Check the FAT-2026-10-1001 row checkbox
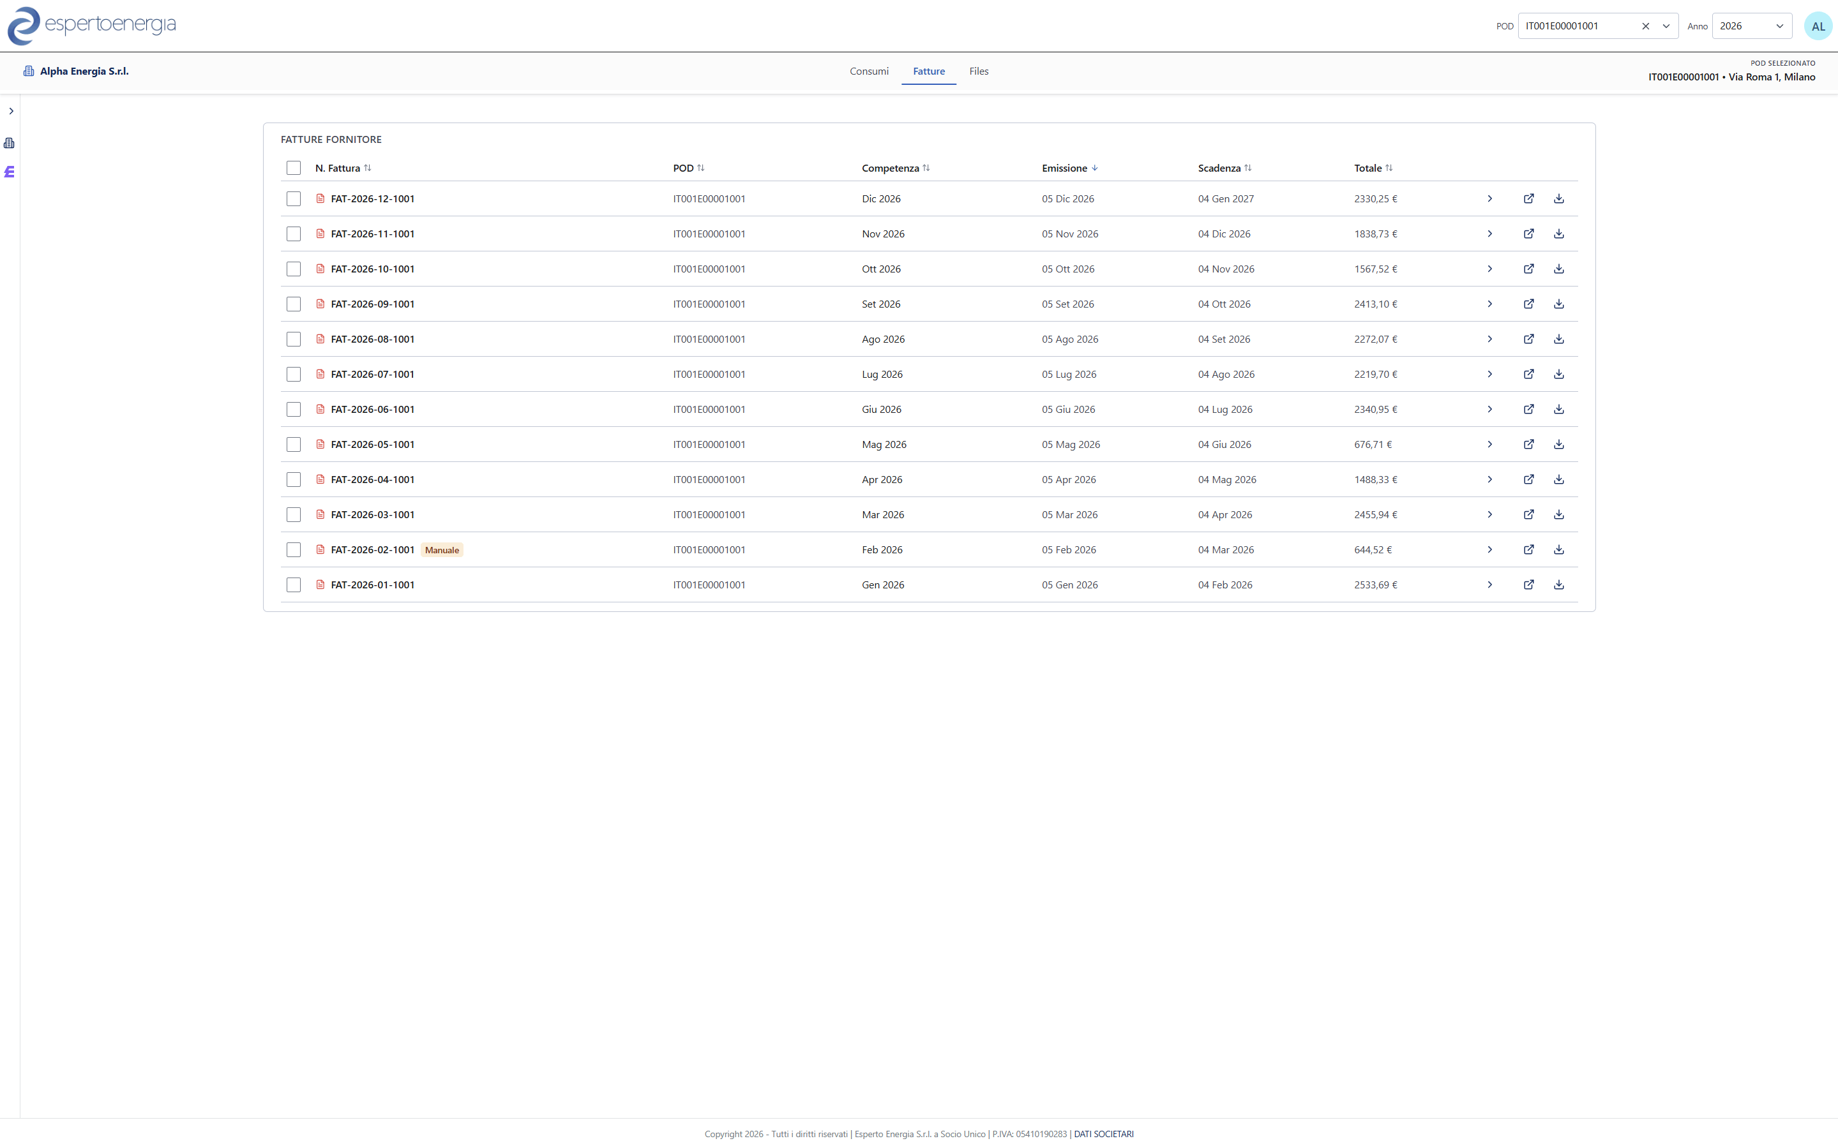 [x=294, y=269]
